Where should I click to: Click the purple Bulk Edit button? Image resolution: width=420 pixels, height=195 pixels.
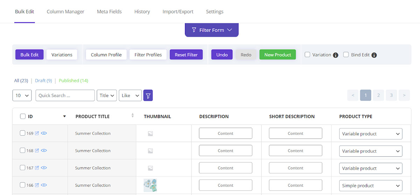point(29,55)
